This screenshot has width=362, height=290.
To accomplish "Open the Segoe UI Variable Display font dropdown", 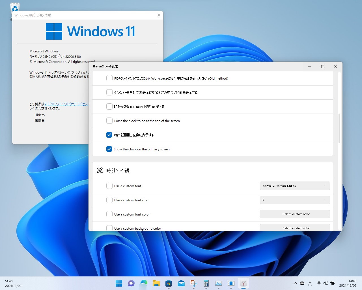I will point(295,186).
